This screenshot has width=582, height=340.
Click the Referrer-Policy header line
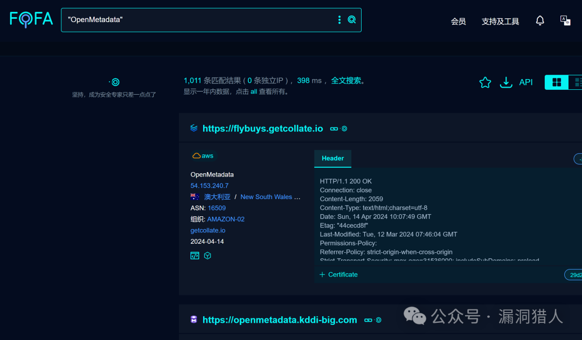click(x=386, y=252)
